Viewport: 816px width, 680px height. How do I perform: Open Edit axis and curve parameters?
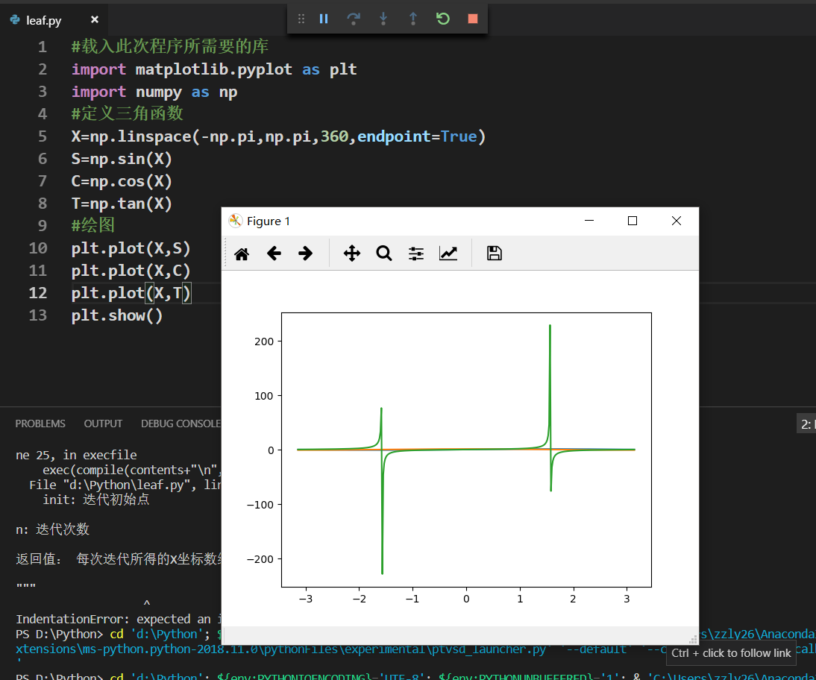(448, 254)
